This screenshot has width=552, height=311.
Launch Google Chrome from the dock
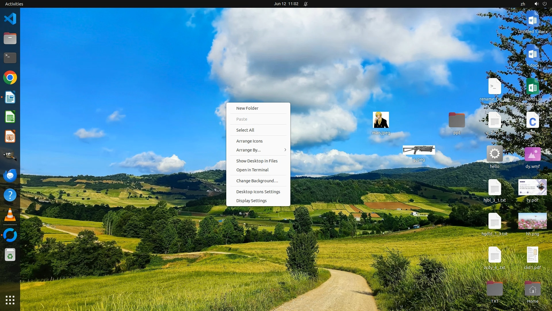pyautogui.click(x=10, y=78)
